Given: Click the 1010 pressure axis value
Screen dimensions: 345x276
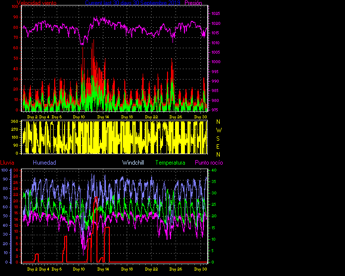Looking at the screenshot, I should (216, 43).
